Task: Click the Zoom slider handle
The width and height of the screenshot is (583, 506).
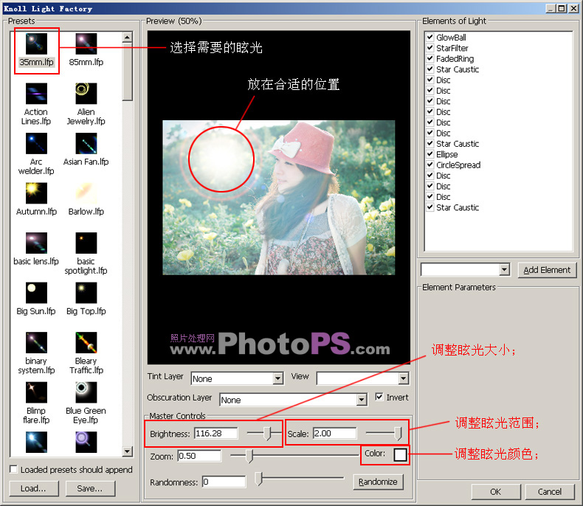Action: tap(249, 457)
